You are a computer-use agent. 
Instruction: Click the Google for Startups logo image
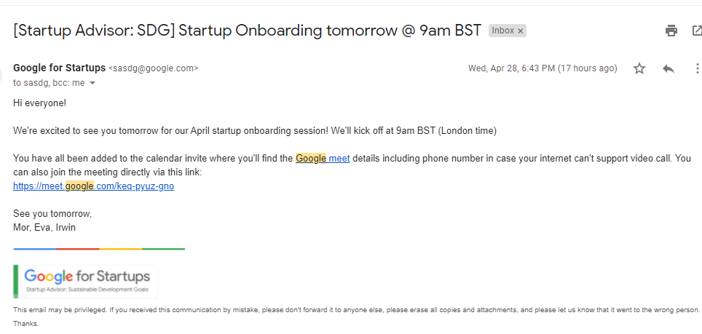pos(87,281)
